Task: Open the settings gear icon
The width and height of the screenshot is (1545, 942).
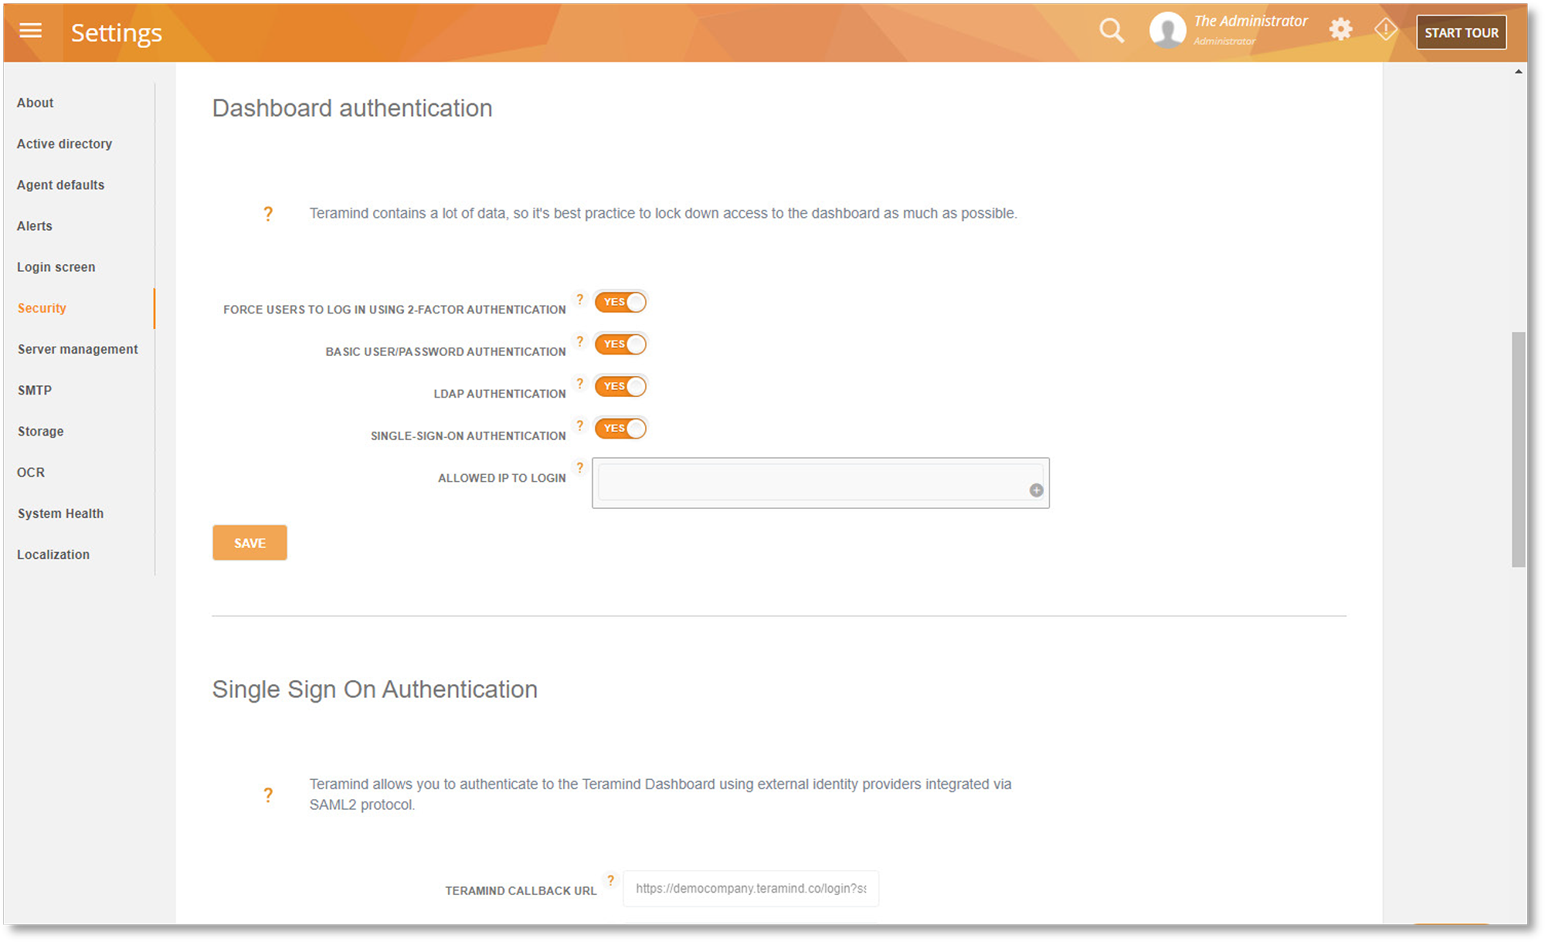Action: click(1341, 30)
